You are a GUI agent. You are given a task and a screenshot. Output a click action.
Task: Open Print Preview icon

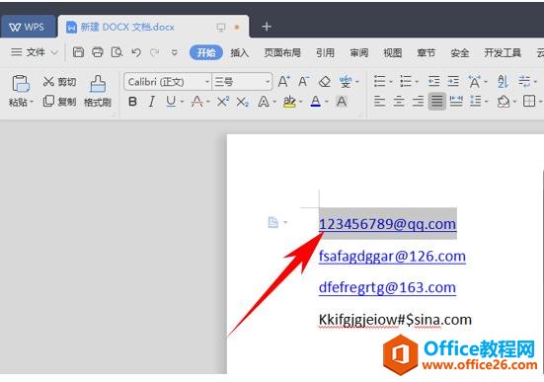tap(117, 52)
